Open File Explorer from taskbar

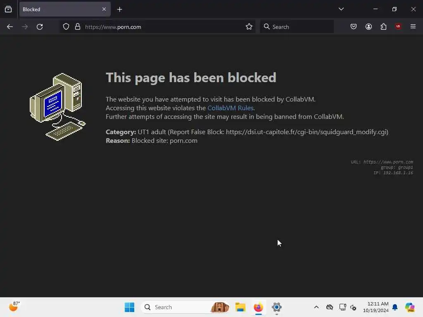(x=240, y=307)
